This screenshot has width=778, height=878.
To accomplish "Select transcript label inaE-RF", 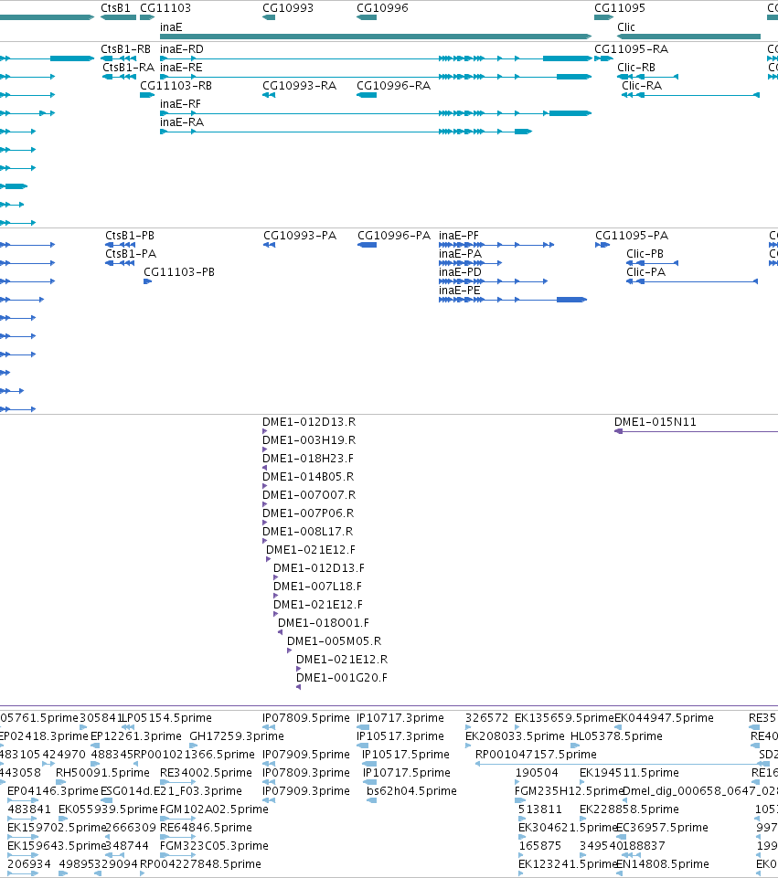I will [x=180, y=104].
